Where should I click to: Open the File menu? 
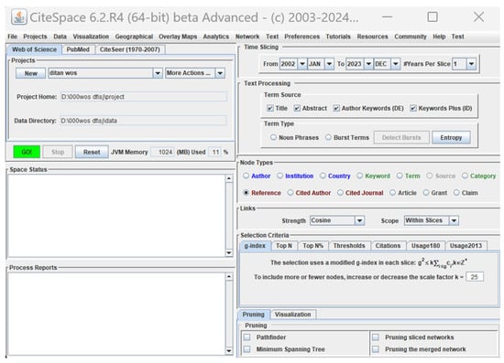coord(12,37)
